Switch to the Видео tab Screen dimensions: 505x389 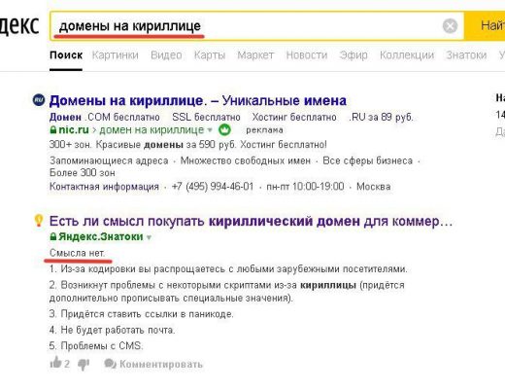166,55
